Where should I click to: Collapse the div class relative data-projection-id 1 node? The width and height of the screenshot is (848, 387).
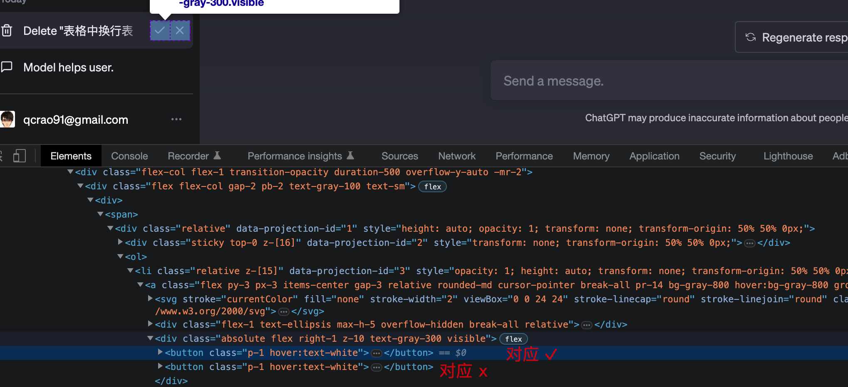click(x=110, y=228)
